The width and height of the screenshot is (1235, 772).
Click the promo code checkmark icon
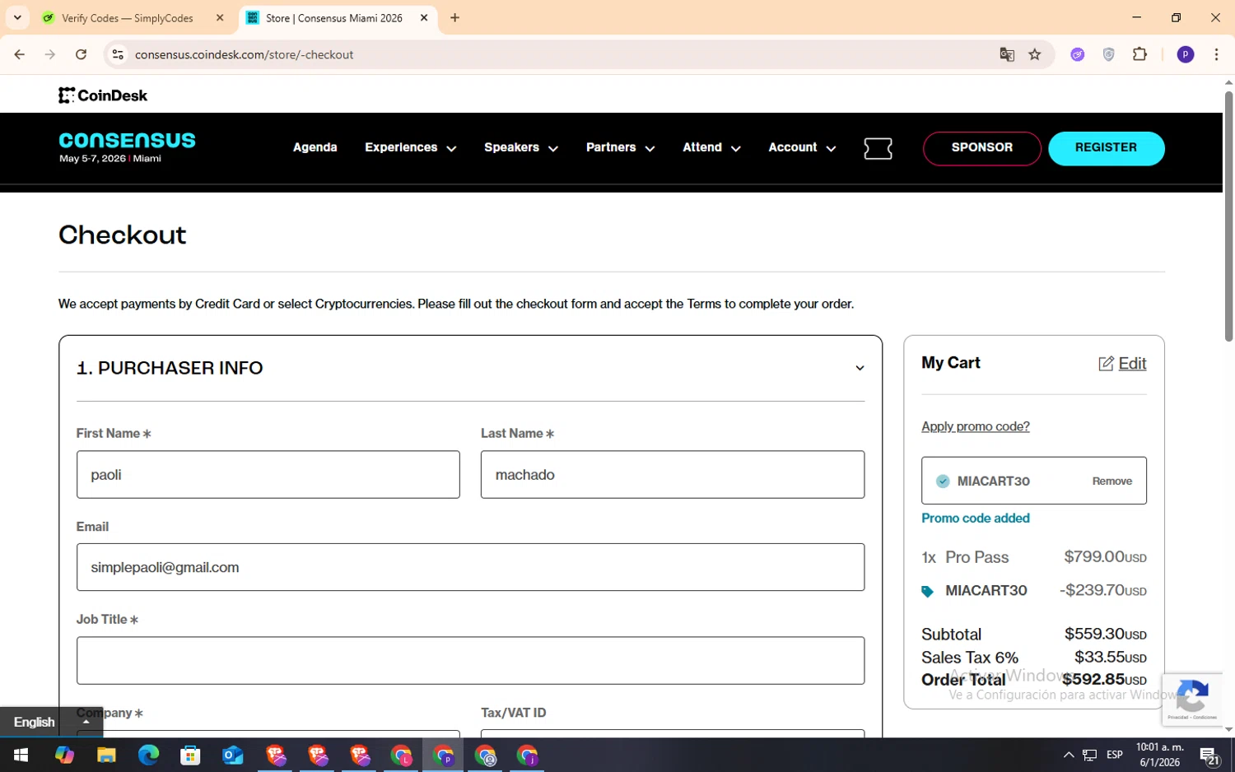943,481
